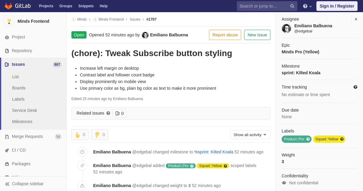Click the Report abuse button
The image size is (363, 191).
(x=225, y=35)
